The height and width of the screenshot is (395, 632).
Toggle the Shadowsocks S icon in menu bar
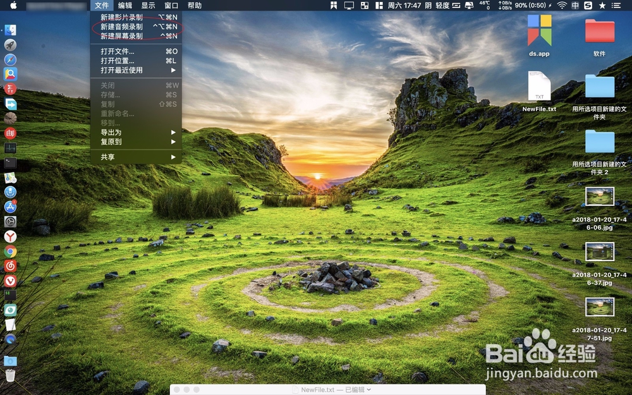pyautogui.click(x=586, y=6)
